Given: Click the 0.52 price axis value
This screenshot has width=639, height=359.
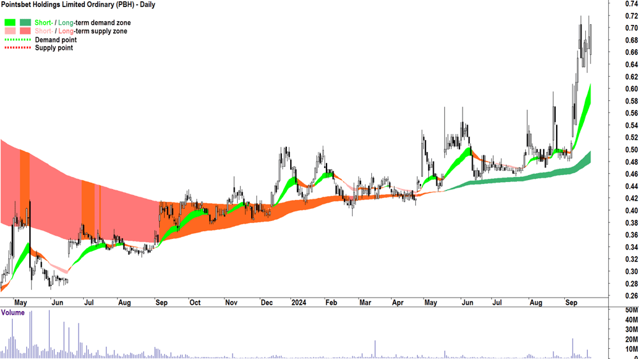Looking at the screenshot, I should point(631,138).
